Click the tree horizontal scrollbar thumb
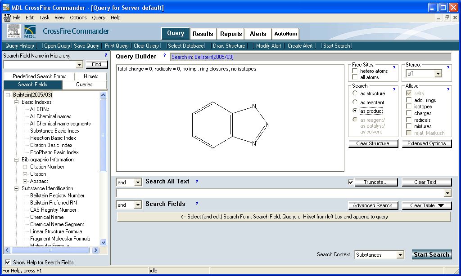This screenshot has height=276, width=461. tap(50, 250)
